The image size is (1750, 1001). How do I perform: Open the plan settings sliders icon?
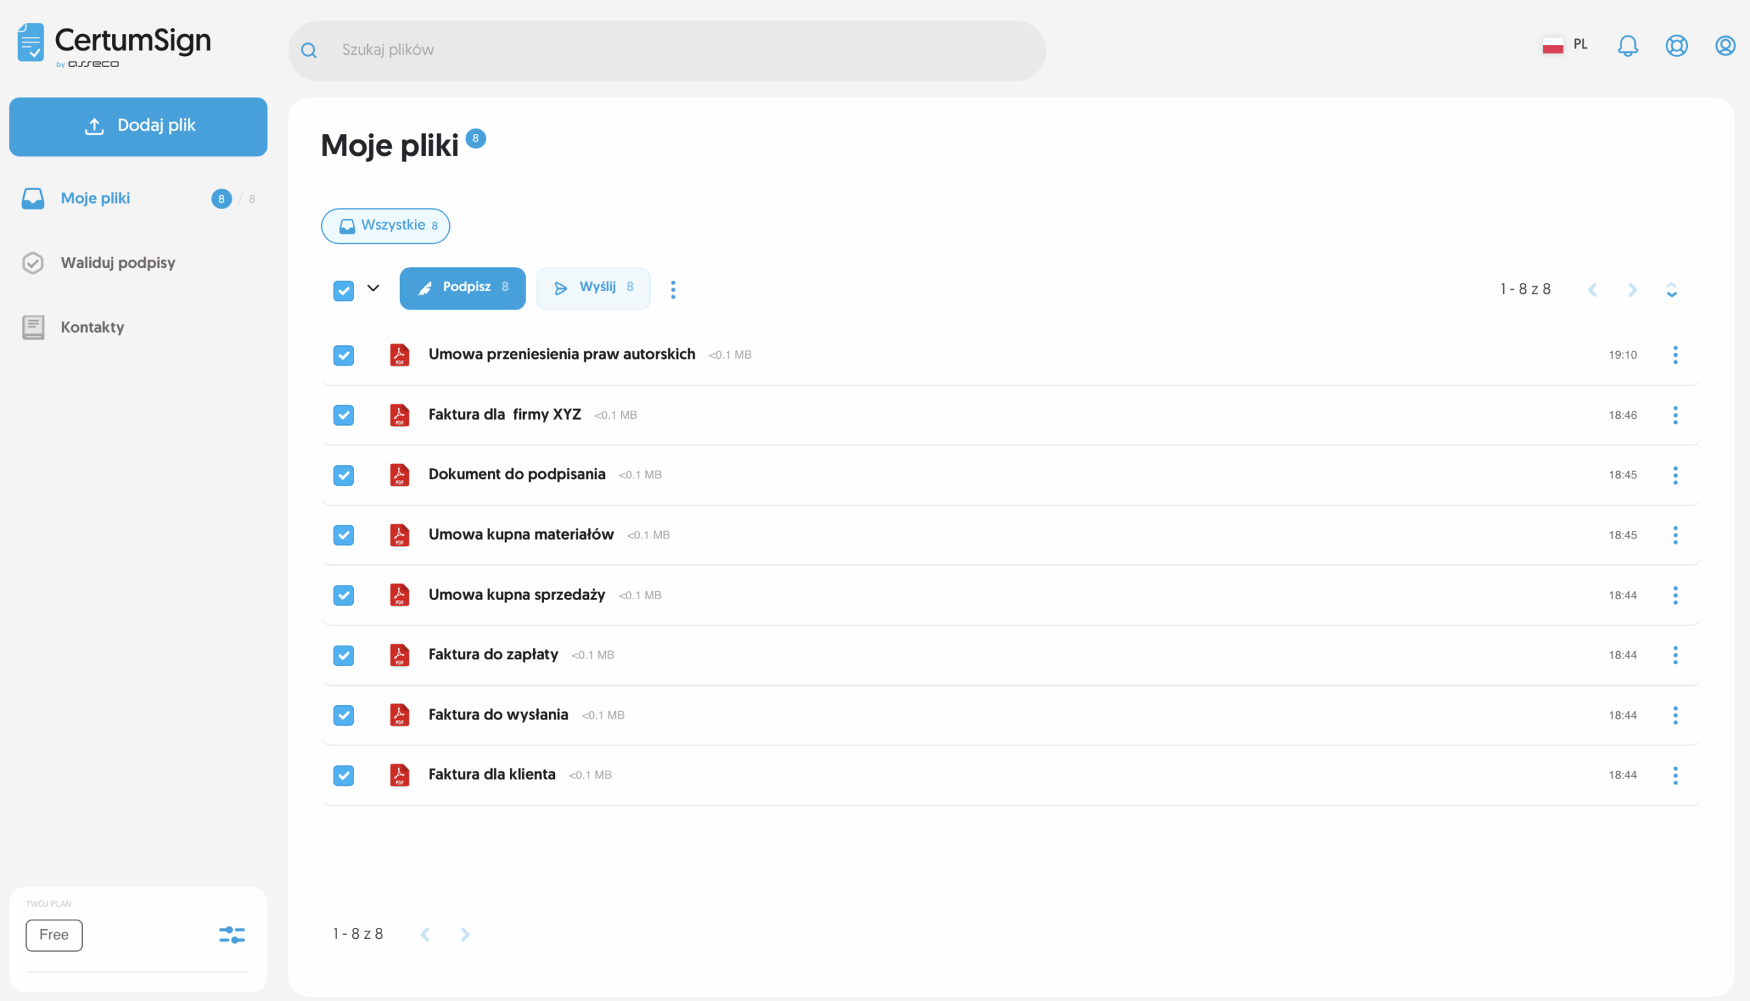point(232,935)
